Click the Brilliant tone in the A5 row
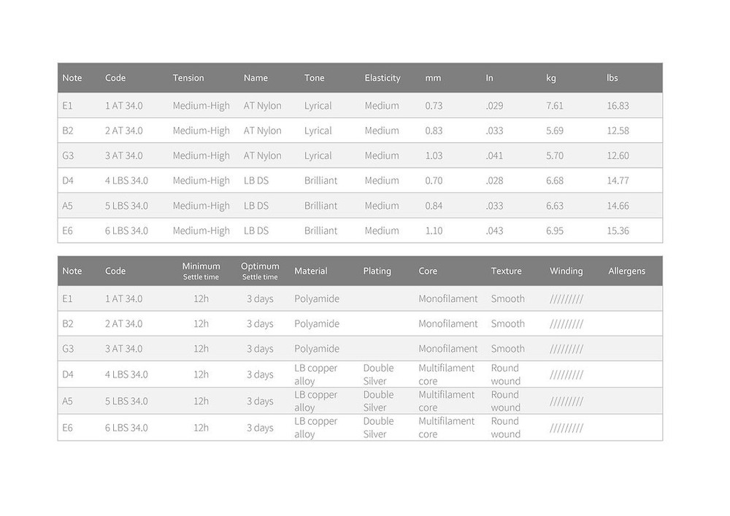Screen dimensions: 730x516 point(320,206)
